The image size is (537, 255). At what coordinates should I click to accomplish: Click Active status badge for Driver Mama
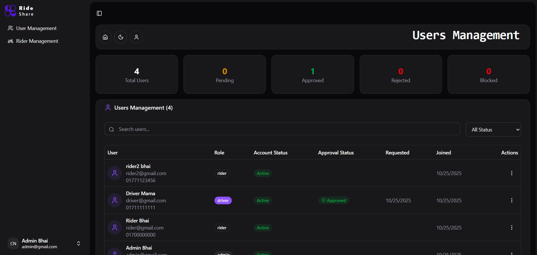[263, 201]
